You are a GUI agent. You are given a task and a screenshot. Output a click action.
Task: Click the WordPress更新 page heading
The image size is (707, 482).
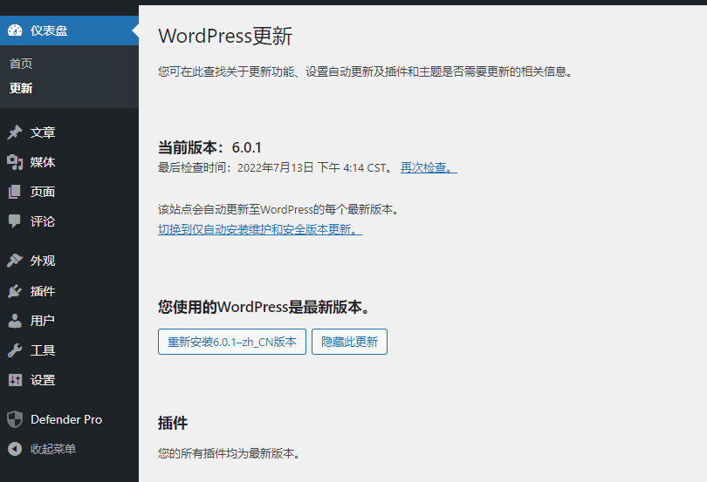click(225, 36)
